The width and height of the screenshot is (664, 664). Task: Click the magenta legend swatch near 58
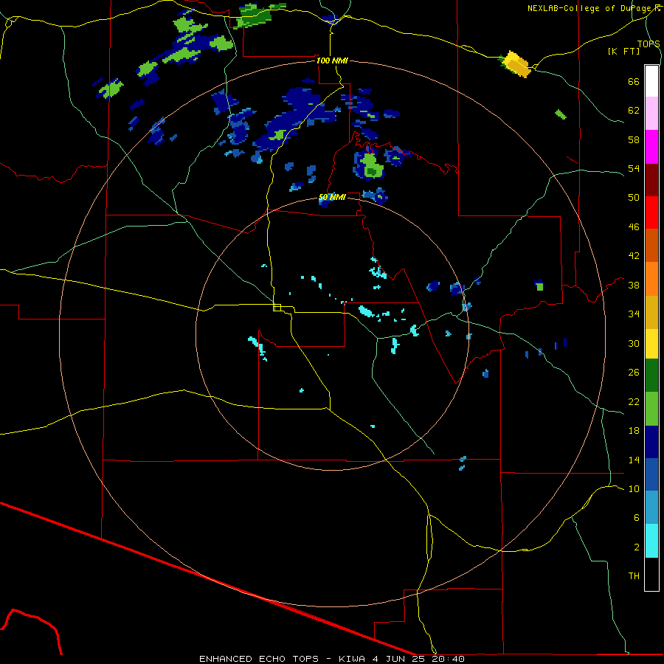tap(651, 147)
